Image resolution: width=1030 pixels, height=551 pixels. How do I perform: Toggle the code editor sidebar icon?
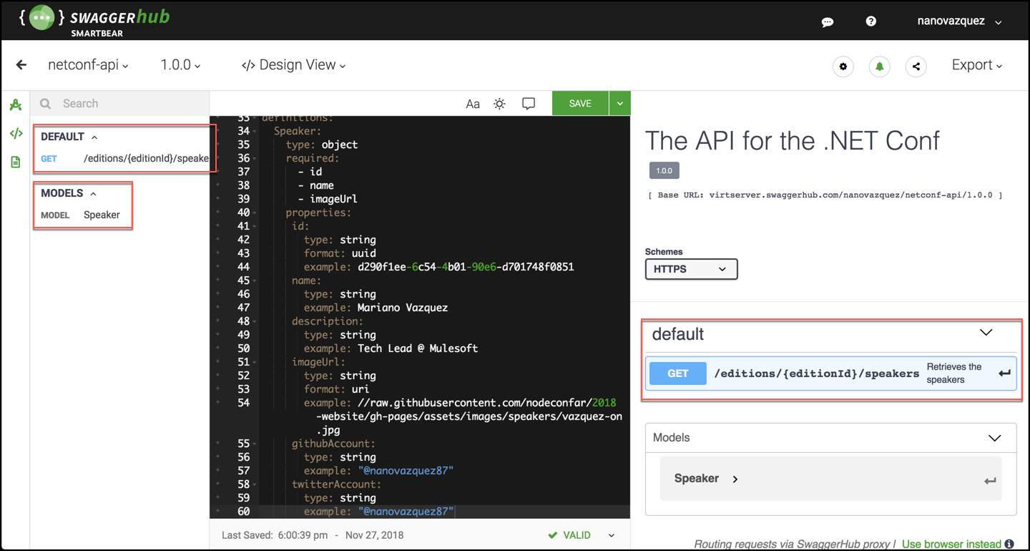(x=16, y=133)
